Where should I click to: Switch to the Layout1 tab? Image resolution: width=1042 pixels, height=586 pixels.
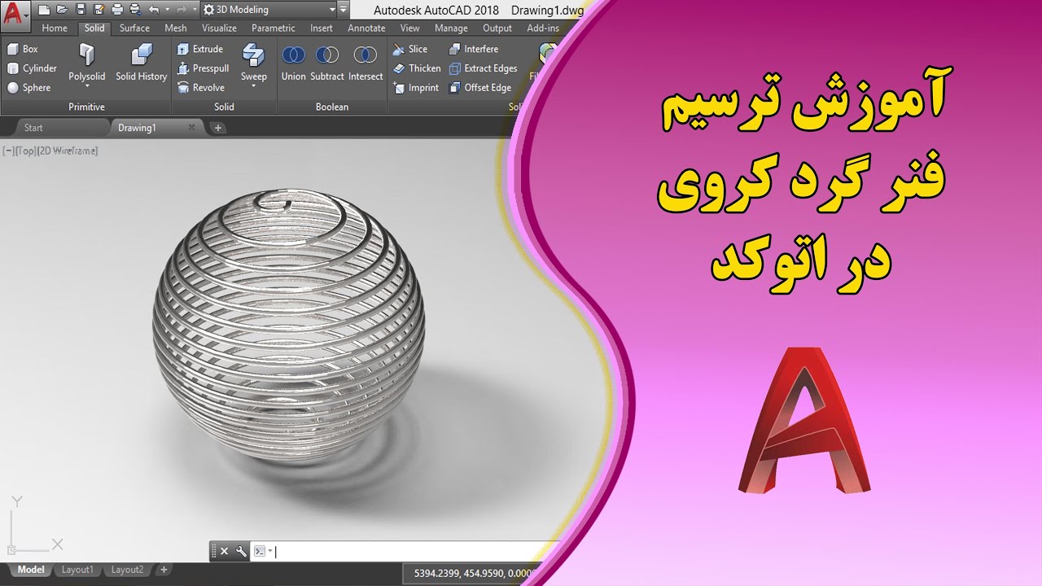[x=77, y=570]
